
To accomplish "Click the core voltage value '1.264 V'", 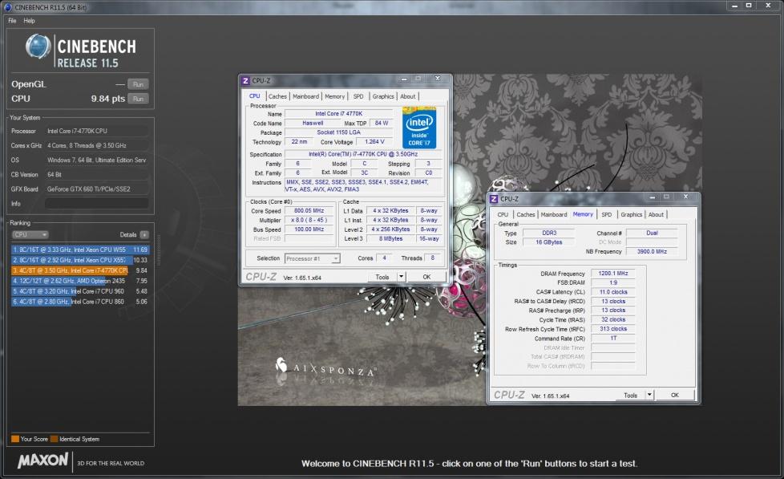I will coord(374,142).
